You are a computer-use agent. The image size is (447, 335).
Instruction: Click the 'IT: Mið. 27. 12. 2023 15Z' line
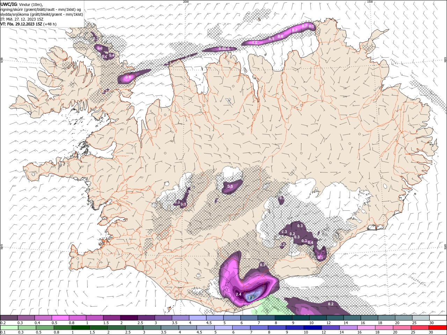point(22,19)
